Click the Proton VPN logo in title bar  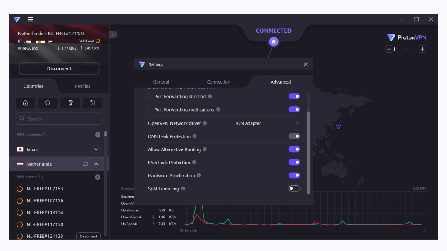[x=17, y=19]
